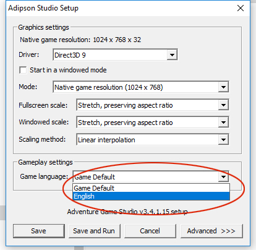Screen dimensions: 256x250
Task: Enable Start in a windowed mode checkbox
Action: pos(23,70)
